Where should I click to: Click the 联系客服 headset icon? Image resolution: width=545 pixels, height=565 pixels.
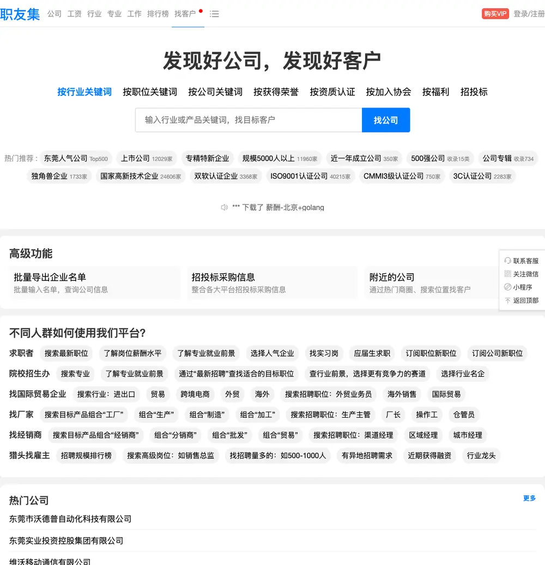(507, 261)
